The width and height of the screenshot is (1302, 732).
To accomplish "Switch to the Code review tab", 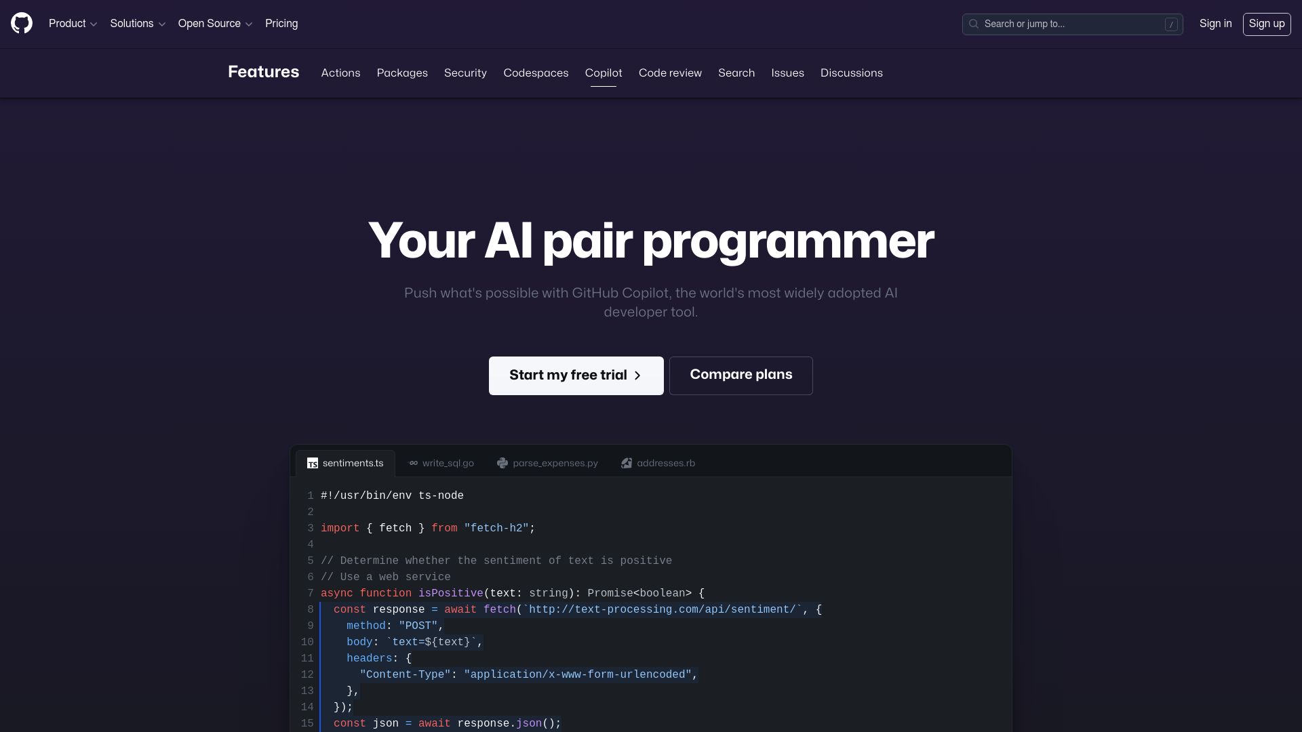I will (670, 73).
